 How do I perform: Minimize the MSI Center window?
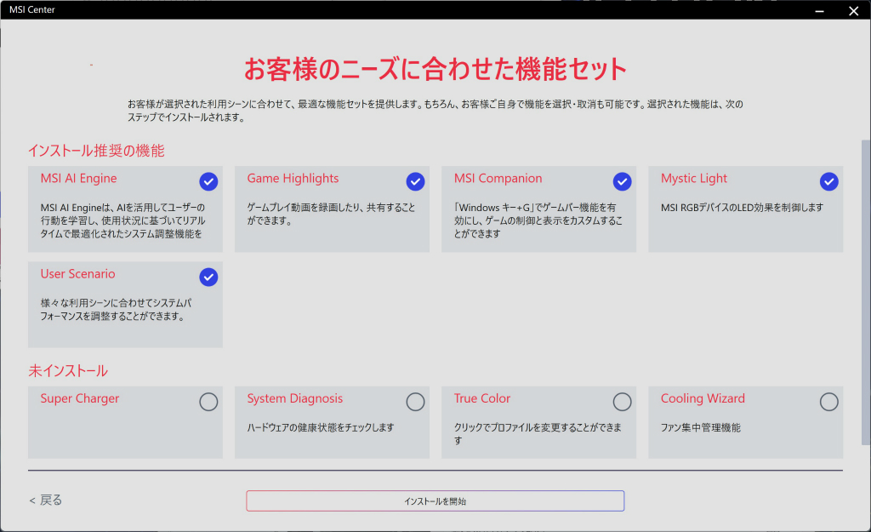(x=819, y=10)
